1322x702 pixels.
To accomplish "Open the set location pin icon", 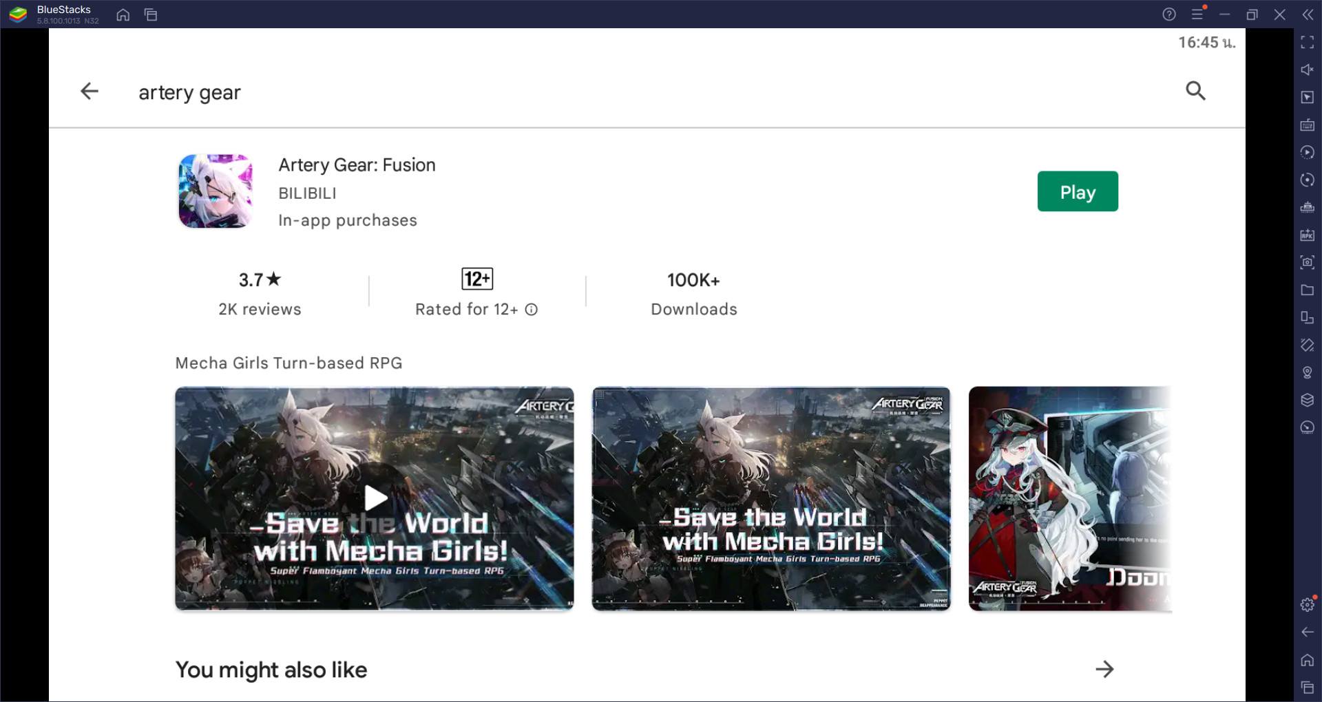I will pyautogui.click(x=1308, y=372).
